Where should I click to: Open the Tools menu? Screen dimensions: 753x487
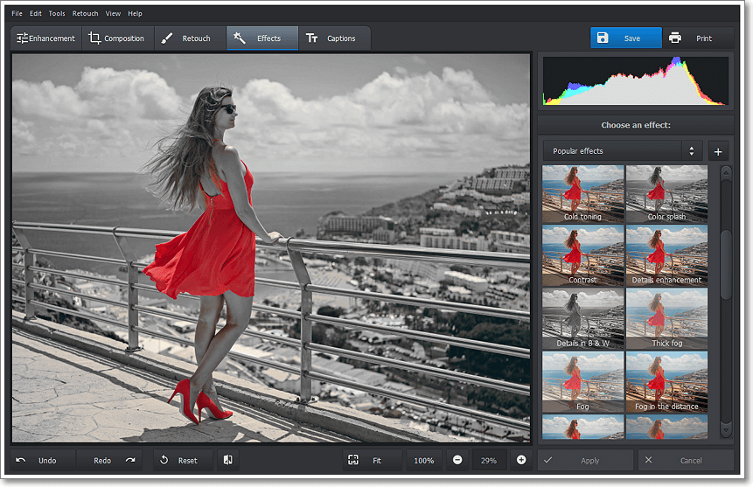[57, 14]
